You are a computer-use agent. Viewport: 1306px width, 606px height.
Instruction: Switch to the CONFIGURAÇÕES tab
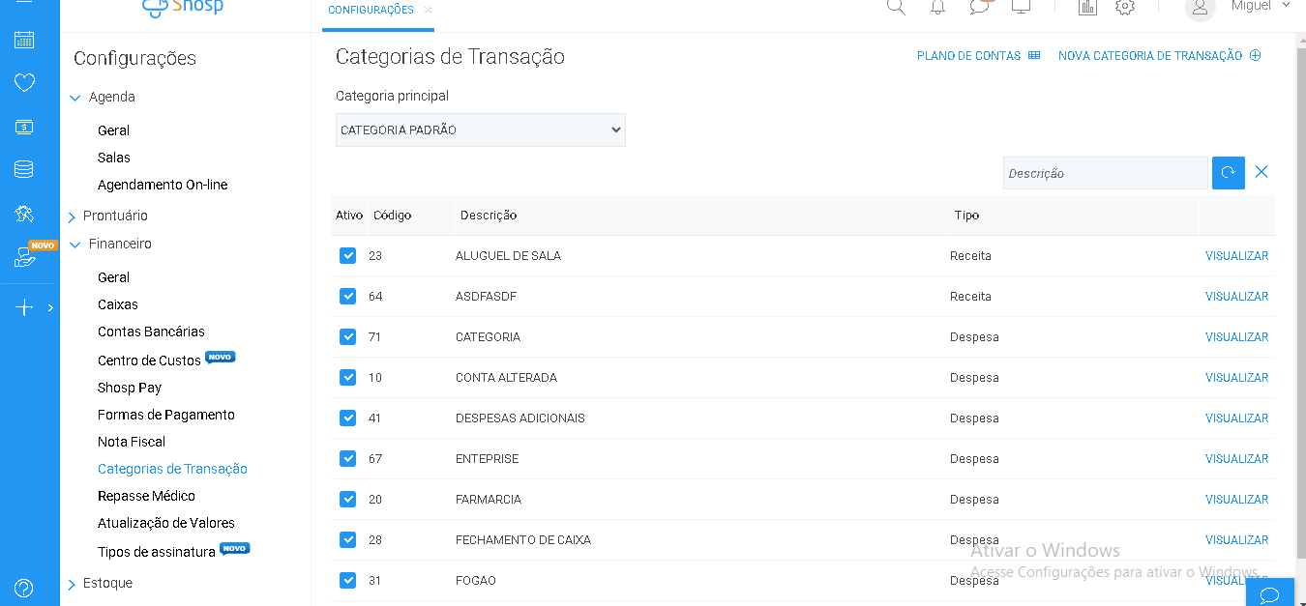click(x=371, y=8)
